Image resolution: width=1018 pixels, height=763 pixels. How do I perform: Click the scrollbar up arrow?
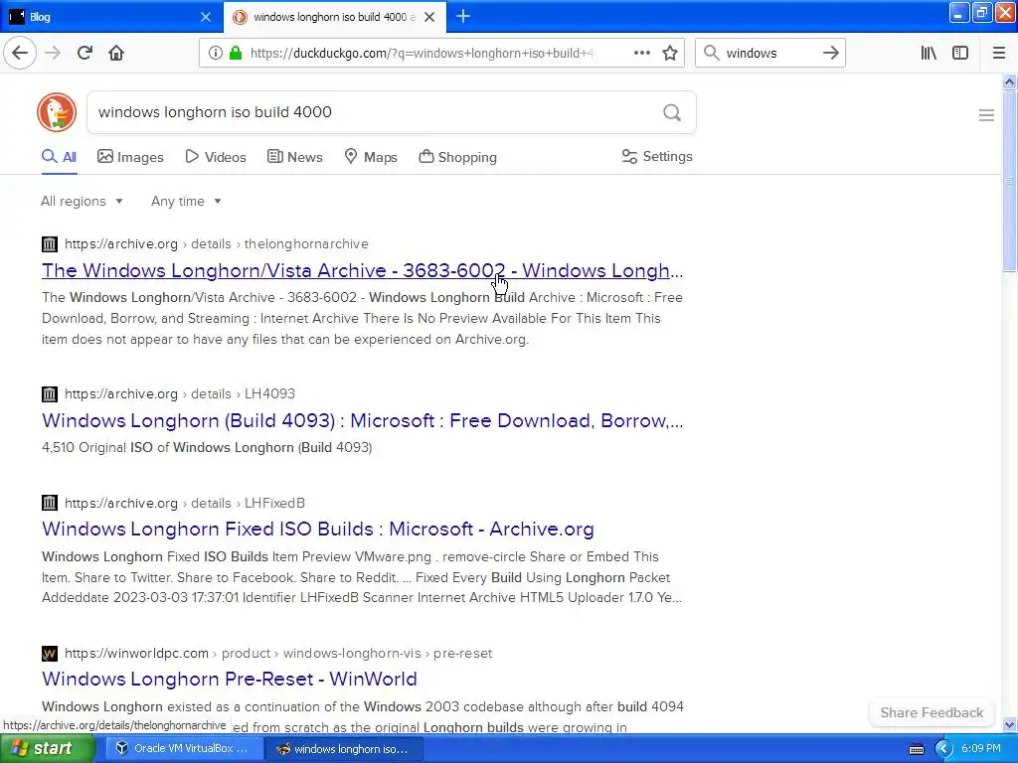click(x=1010, y=81)
